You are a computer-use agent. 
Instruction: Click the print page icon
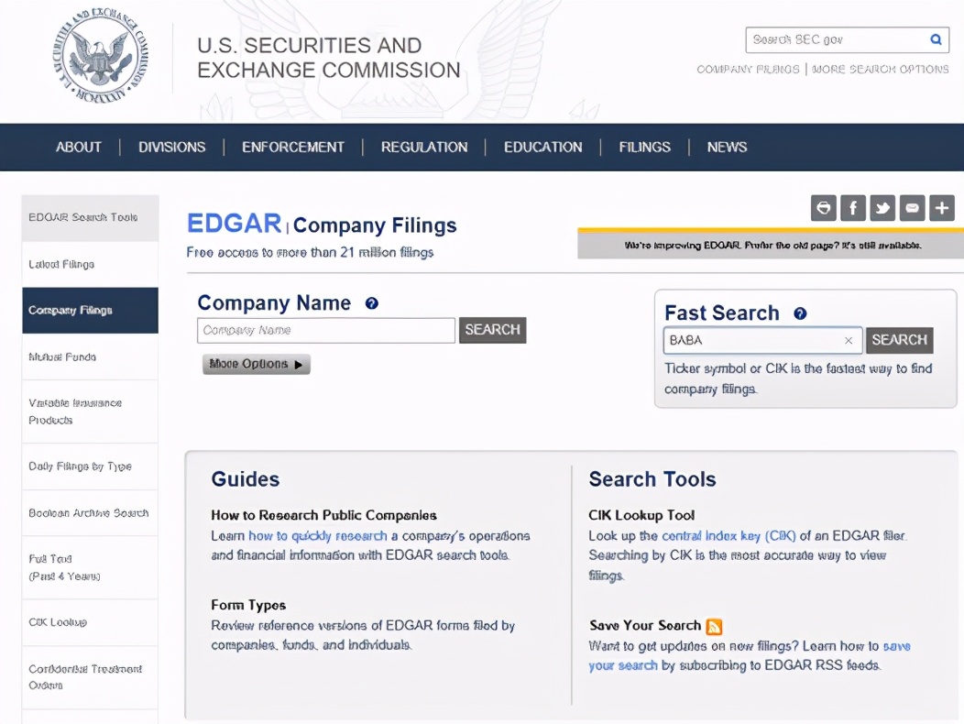click(x=823, y=208)
